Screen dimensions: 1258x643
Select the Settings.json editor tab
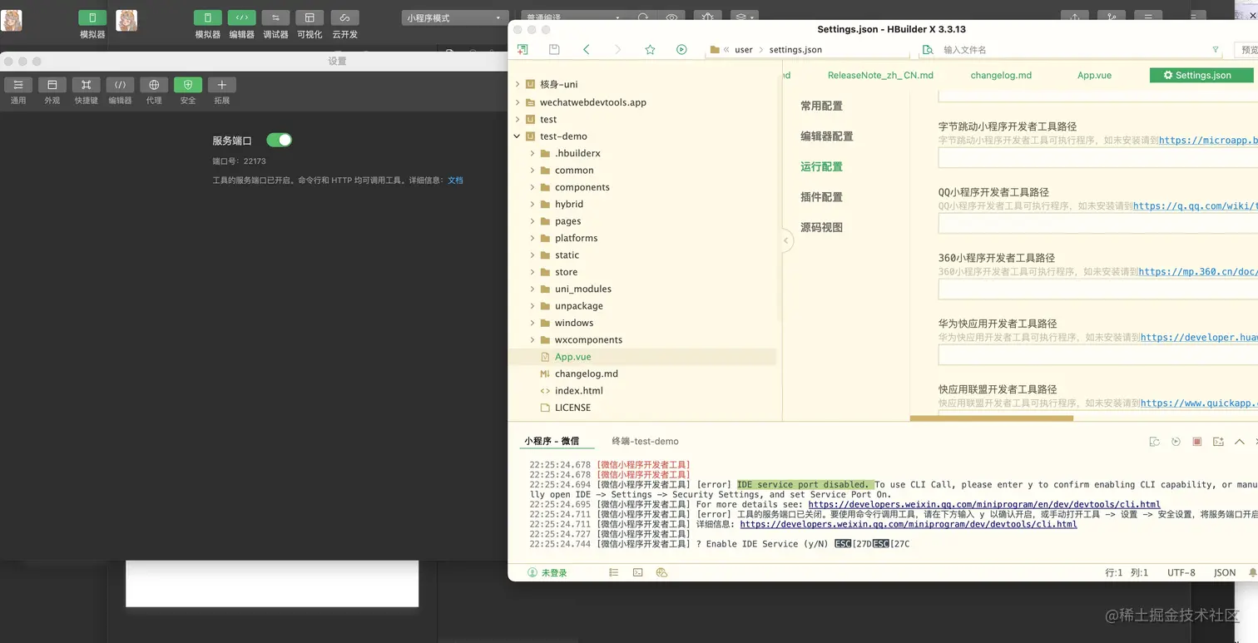1201,75
